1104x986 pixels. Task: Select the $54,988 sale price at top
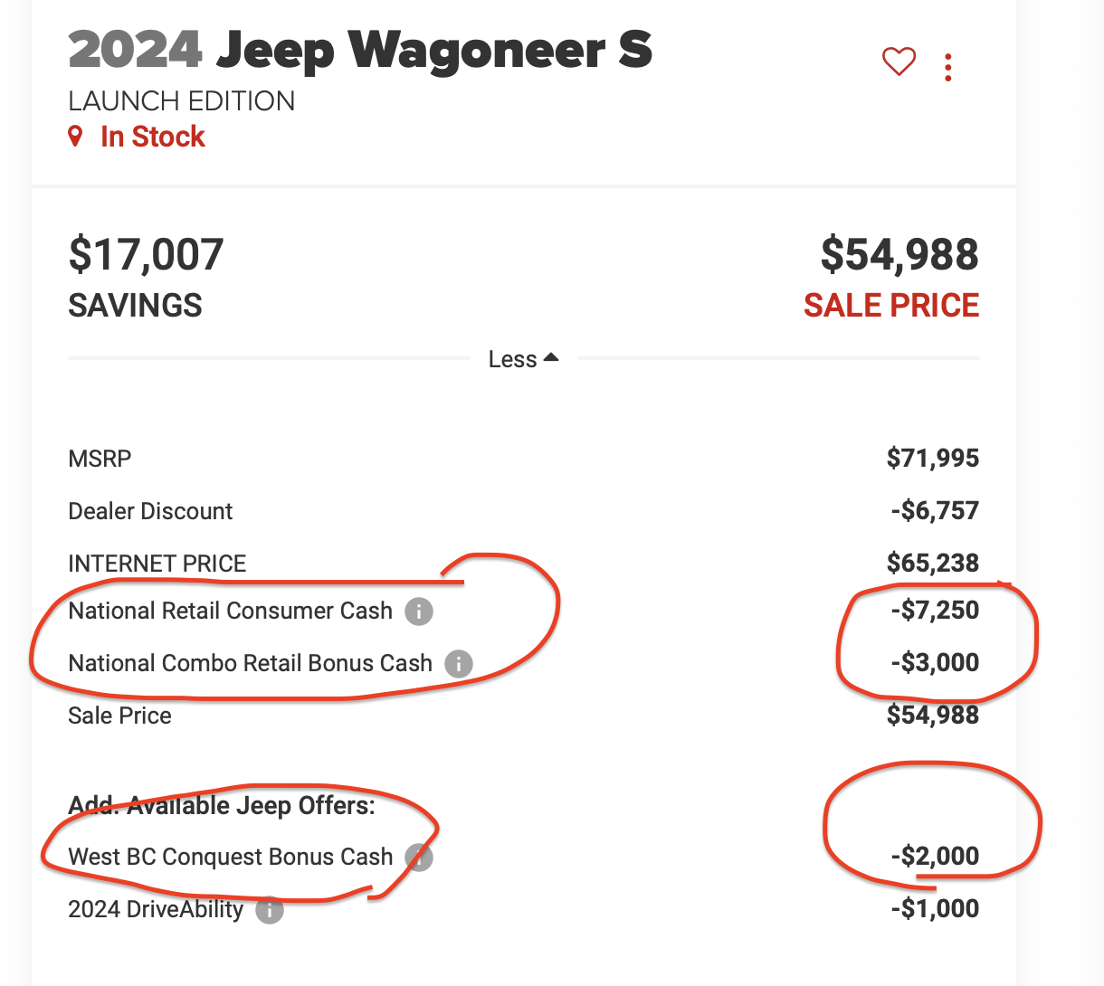[x=899, y=254]
